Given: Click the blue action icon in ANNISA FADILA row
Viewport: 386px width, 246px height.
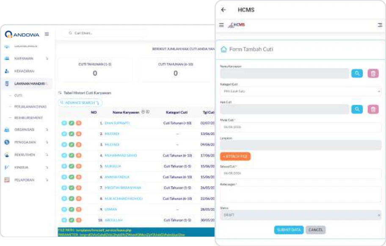Looking at the screenshot, I should pos(64,177).
